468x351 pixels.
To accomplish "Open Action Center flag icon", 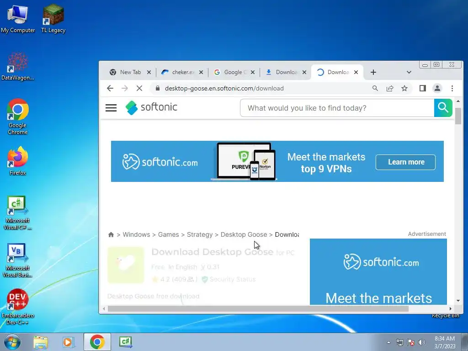I will click(411, 342).
